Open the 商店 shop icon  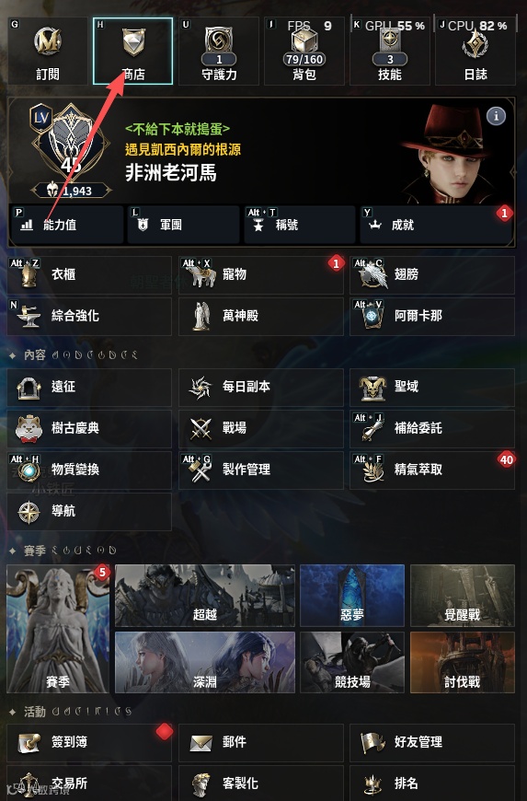pos(133,51)
